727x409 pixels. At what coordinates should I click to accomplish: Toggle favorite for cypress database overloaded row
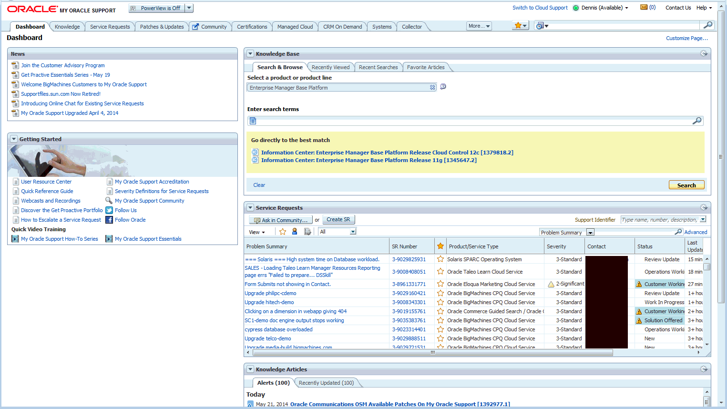(x=440, y=329)
